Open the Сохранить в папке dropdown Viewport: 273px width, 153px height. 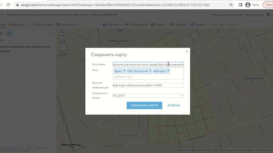click(x=182, y=95)
